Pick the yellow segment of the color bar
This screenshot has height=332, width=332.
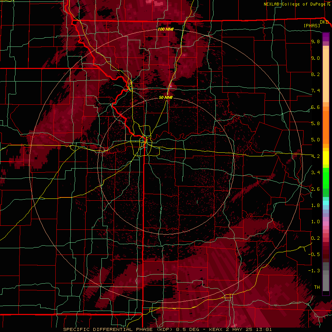[x=326, y=158]
